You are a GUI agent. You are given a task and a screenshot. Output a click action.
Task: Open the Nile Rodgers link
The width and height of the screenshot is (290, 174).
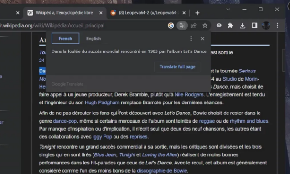click(x=189, y=95)
